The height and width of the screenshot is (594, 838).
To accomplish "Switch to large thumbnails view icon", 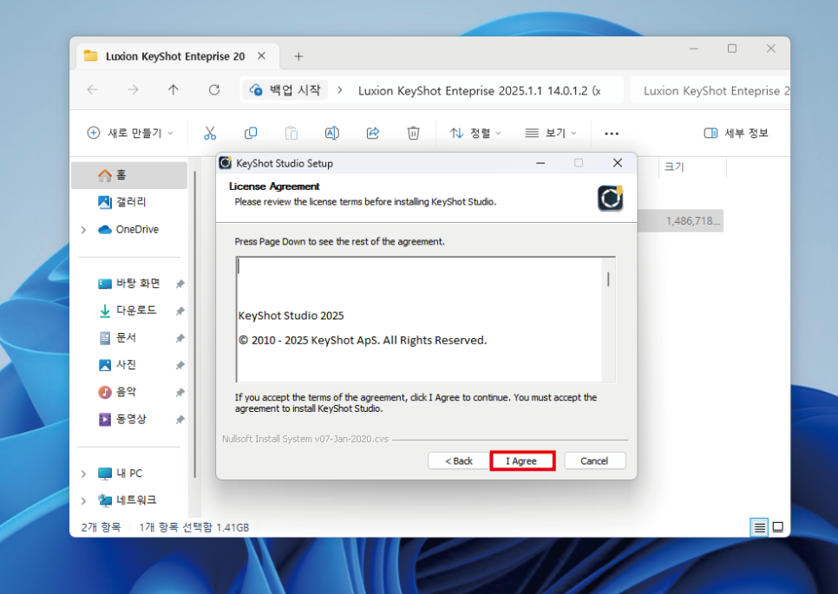I will click(x=778, y=528).
